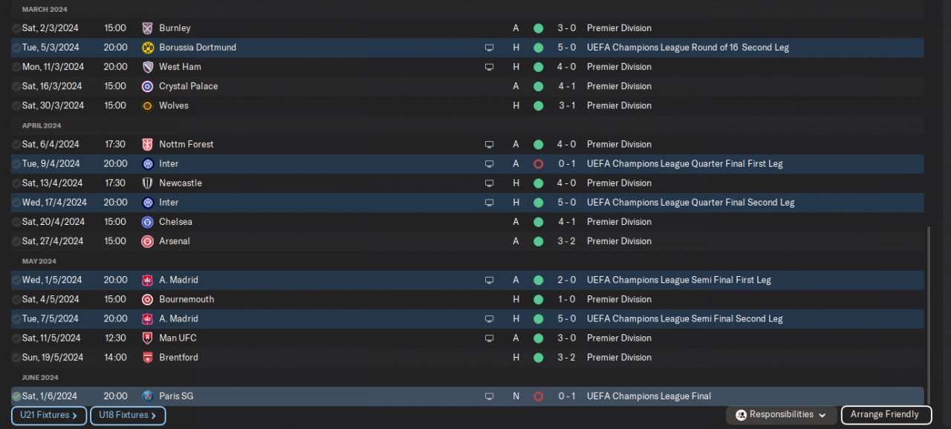The width and height of the screenshot is (951, 429).
Task: Open the Crystal Palace team link
Action: [x=188, y=86]
